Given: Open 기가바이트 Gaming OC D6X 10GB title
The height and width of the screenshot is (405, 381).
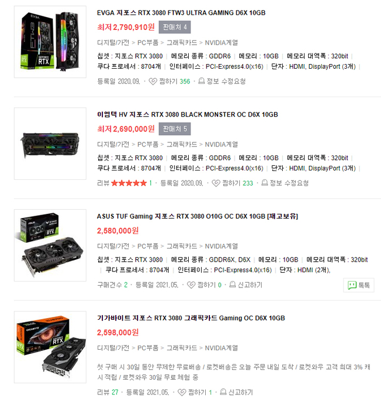Looking at the screenshot, I should [191, 318].
